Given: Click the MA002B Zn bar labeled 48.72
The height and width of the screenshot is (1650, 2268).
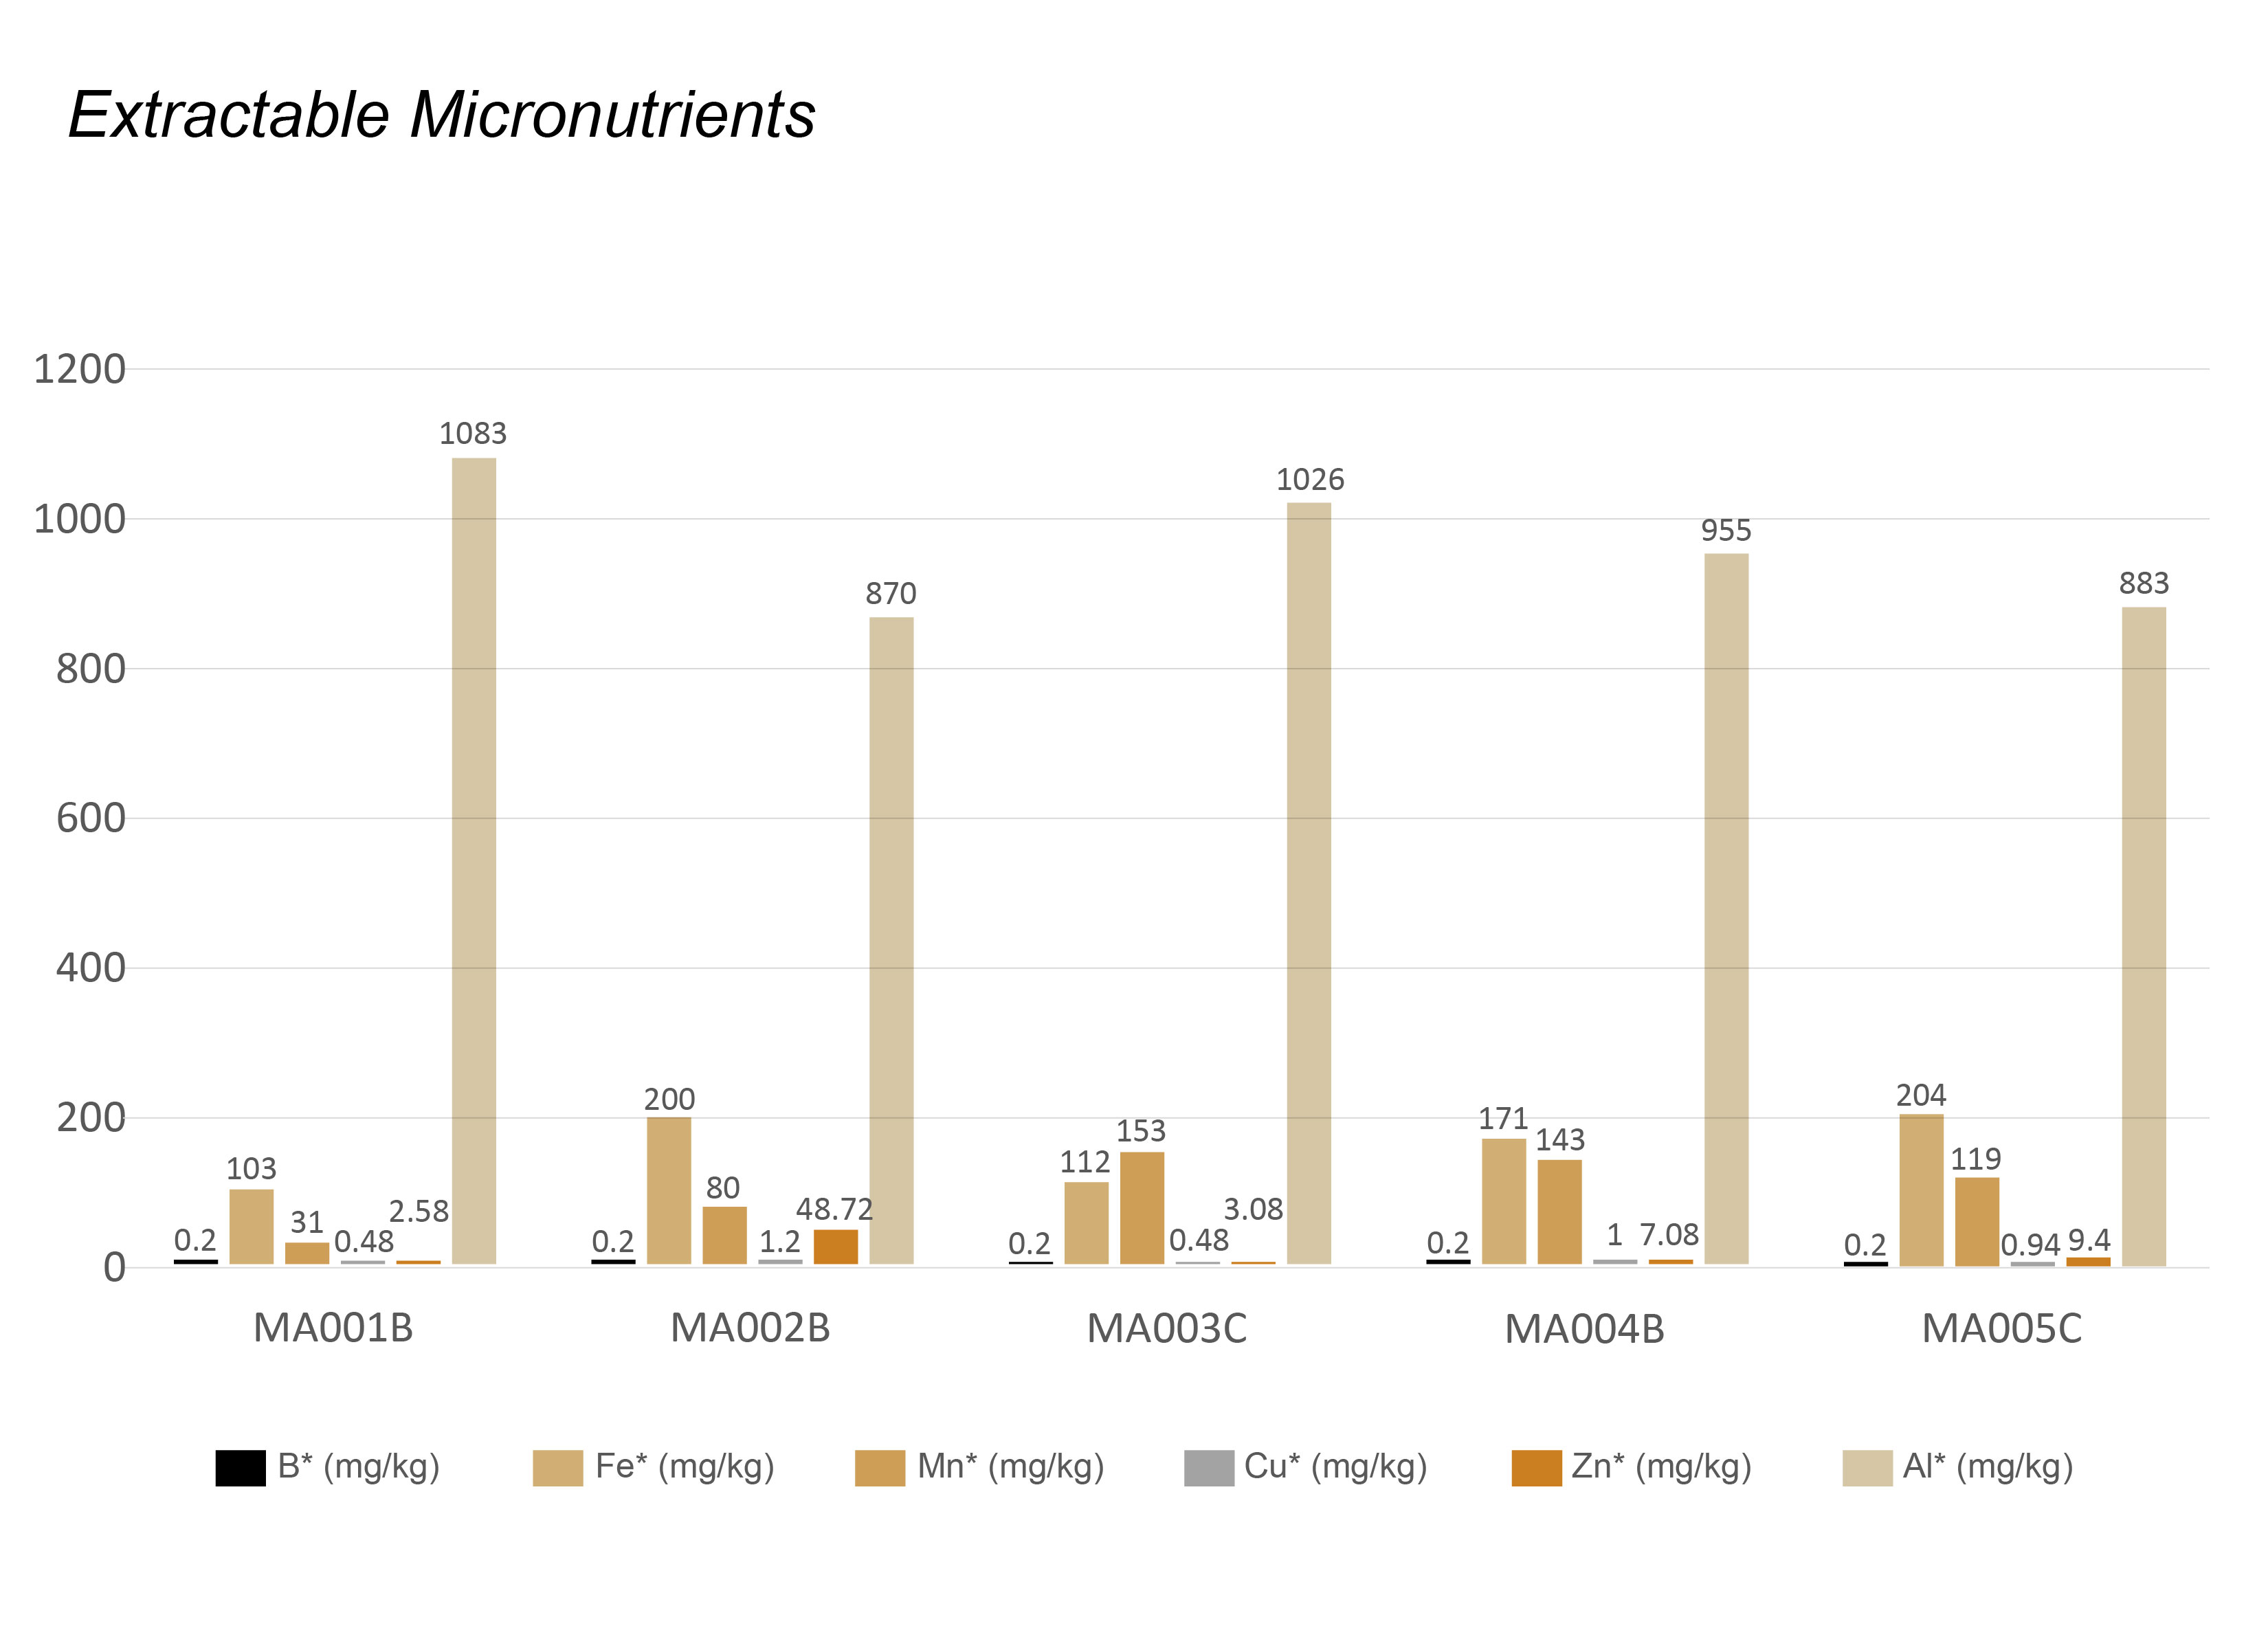Looking at the screenshot, I should click(835, 1247).
